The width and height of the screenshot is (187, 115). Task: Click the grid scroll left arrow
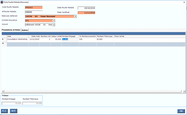(3, 91)
